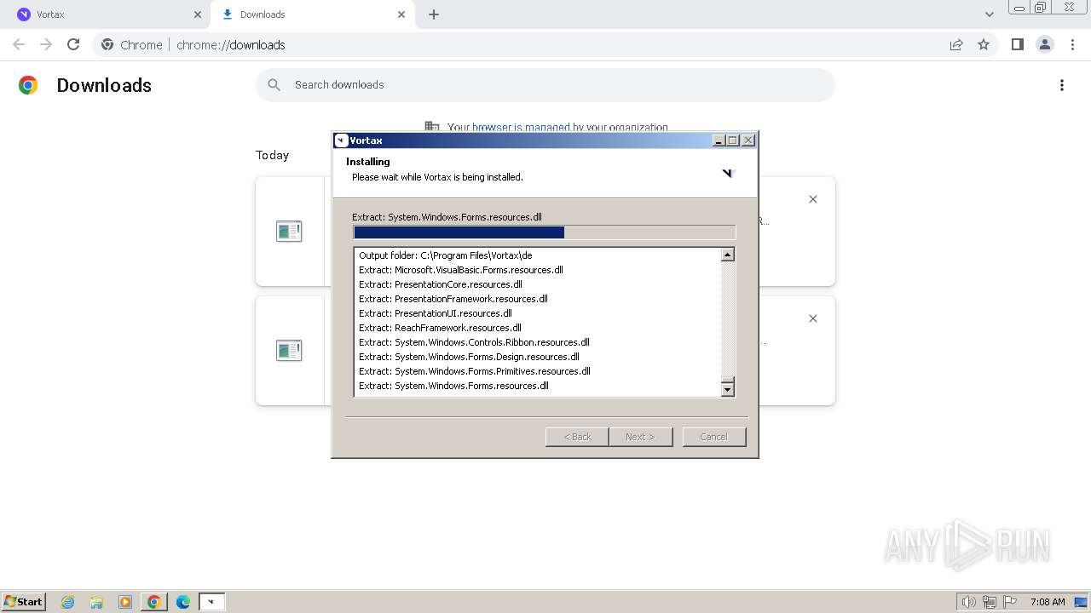Share this page icon
Image resolution: width=1091 pixels, height=613 pixels.
click(x=956, y=44)
